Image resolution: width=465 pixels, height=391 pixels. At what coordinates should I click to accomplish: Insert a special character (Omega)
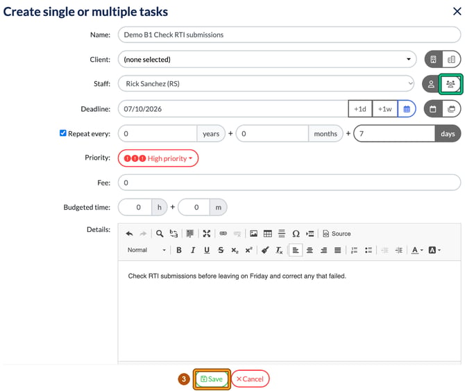(x=296, y=234)
